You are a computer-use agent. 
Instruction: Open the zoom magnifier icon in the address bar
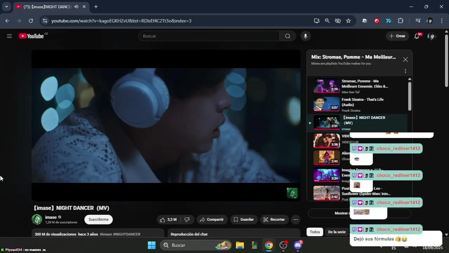(x=327, y=21)
